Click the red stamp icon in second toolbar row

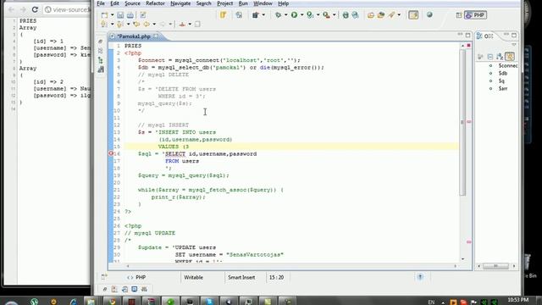(x=182, y=24)
